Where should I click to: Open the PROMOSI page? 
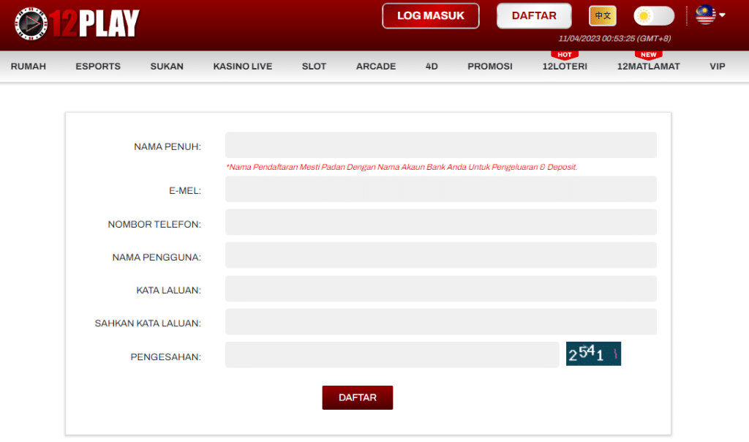tap(489, 67)
